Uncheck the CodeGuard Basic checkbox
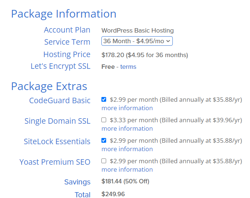This screenshot has height=198, width=250. pyautogui.click(x=104, y=99)
